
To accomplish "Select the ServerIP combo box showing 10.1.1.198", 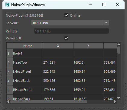I will tap(70, 23).
